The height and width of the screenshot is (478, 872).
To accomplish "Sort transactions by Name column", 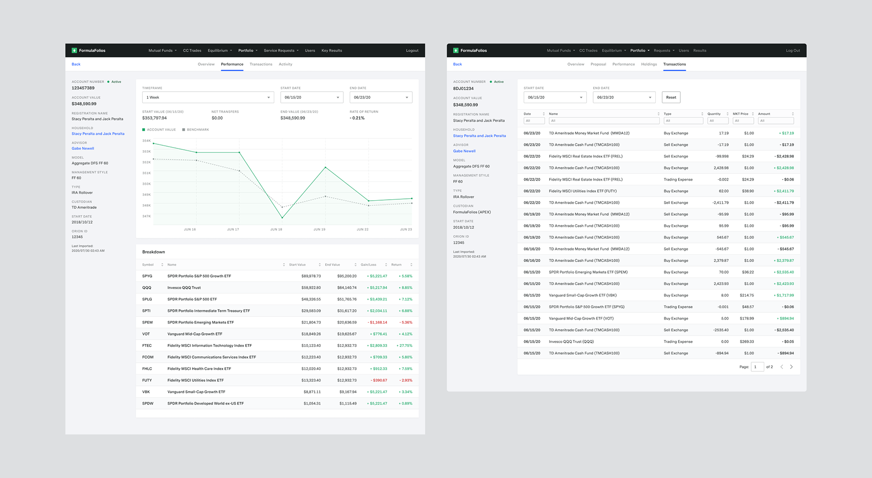I will coord(658,114).
